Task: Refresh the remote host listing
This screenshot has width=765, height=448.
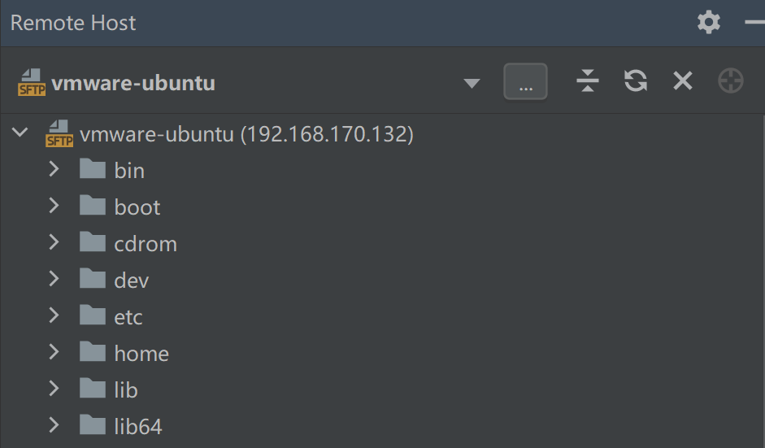Action: 636,80
